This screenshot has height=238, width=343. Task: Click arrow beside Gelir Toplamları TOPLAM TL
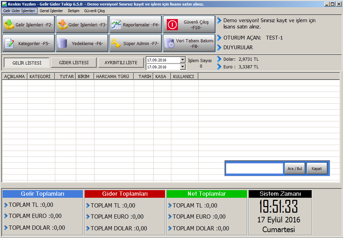click(6, 205)
